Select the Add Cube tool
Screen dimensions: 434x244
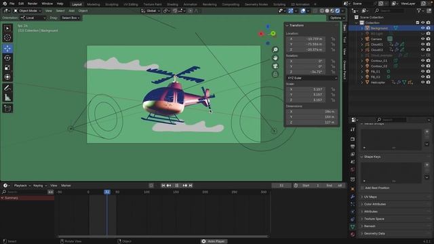(x=7, y=108)
